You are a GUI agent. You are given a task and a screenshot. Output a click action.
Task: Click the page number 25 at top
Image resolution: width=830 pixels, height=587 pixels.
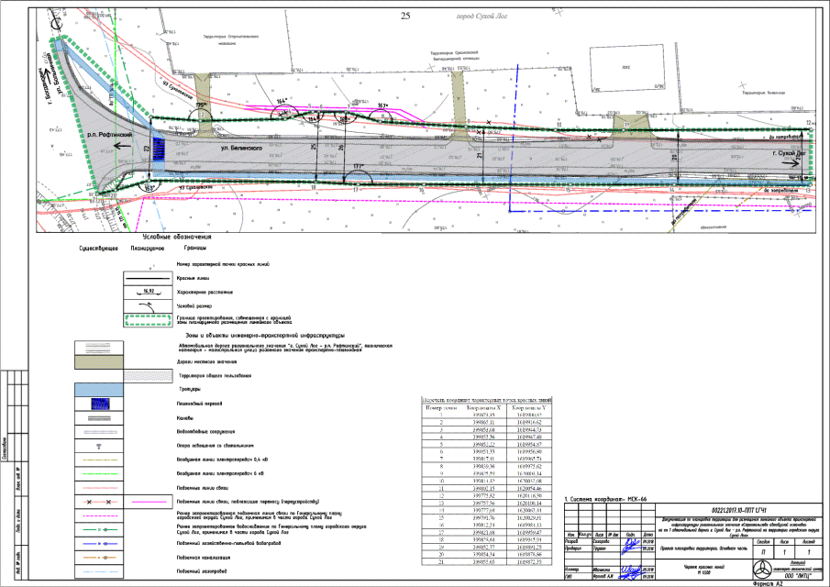coord(406,16)
